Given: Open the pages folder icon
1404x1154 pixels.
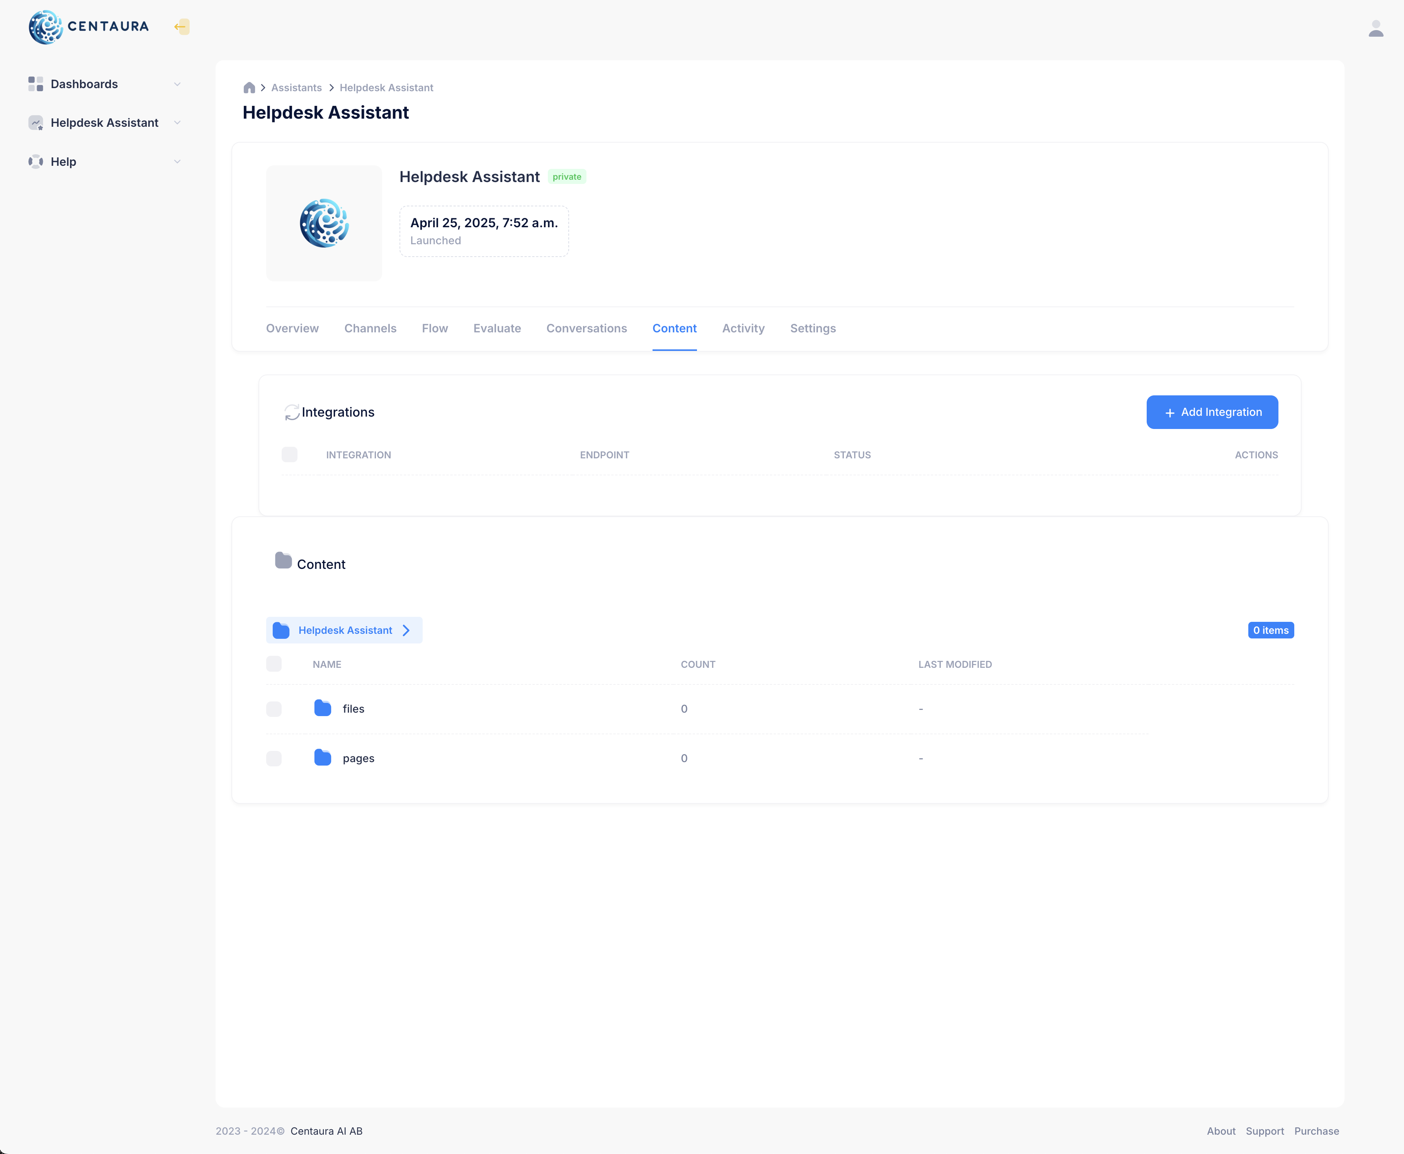Looking at the screenshot, I should [322, 758].
